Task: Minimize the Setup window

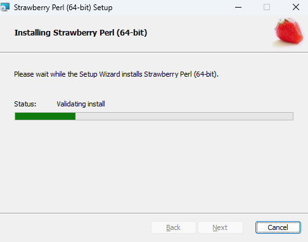Action: (238, 7)
